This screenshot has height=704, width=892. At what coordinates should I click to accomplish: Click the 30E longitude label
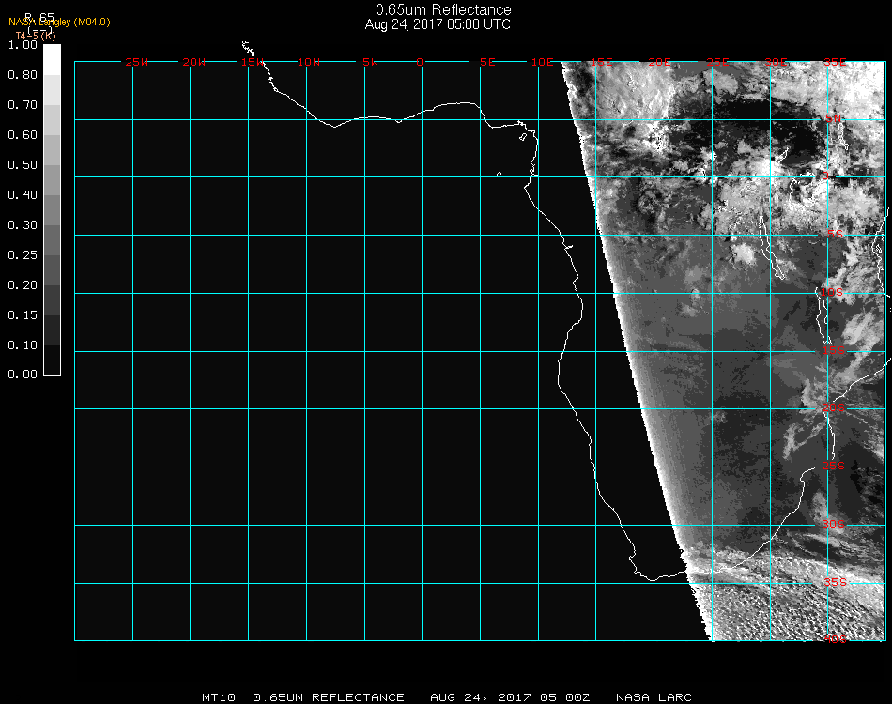776,62
